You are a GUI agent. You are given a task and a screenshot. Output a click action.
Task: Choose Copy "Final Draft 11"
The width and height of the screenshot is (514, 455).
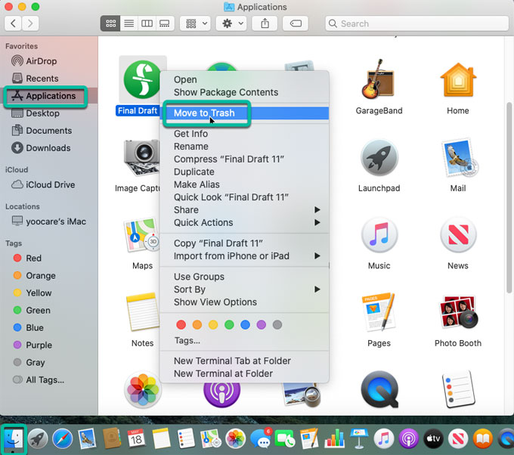click(x=244, y=243)
